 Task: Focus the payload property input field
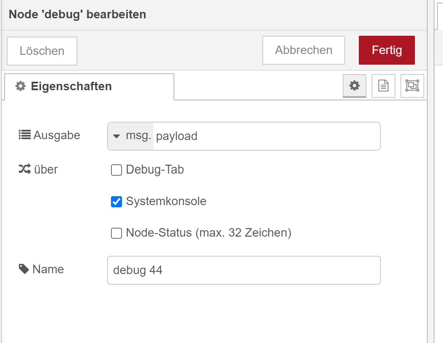point(266,136)
